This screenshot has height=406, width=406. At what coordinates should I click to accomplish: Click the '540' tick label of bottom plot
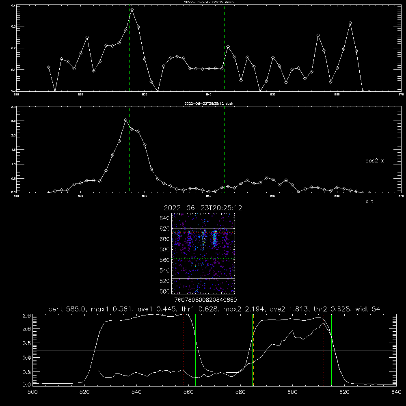(136, 392)
